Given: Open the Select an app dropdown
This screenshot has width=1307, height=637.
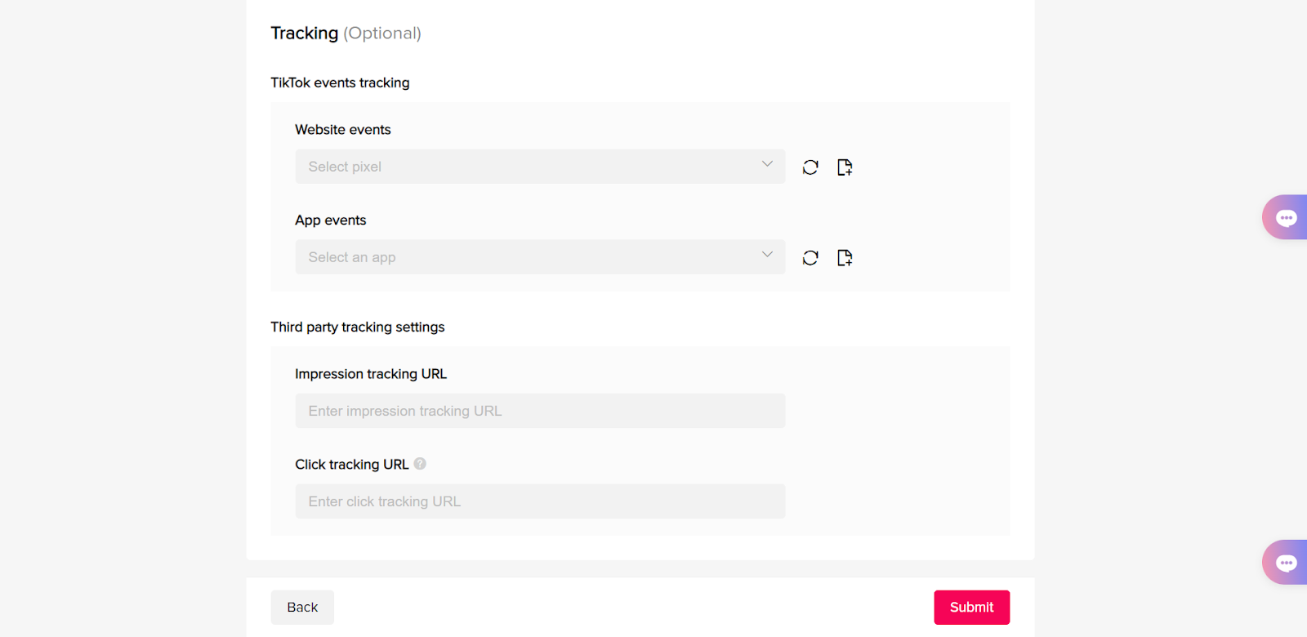Looking at the screenshot, I should pyautogui.click(x=539, y=256).
